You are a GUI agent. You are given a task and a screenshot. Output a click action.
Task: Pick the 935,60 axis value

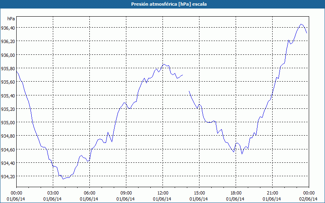[8, 82]
